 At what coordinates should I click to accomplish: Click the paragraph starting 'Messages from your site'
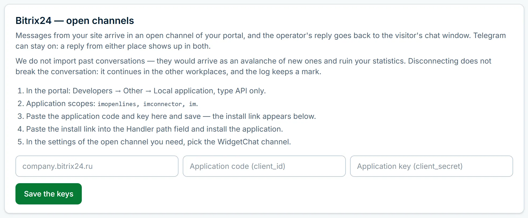261,41
